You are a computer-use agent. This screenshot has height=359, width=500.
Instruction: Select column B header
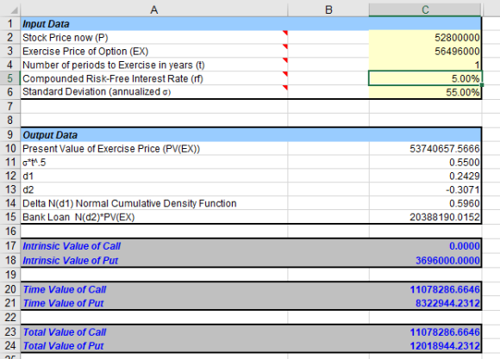(x=328, y=9)
